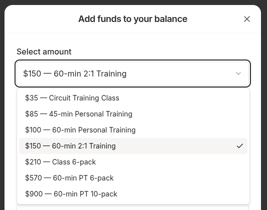Click "Circuit Training Class" text in list
Screen dimensions: 267x210
click(x=84, y=98)
